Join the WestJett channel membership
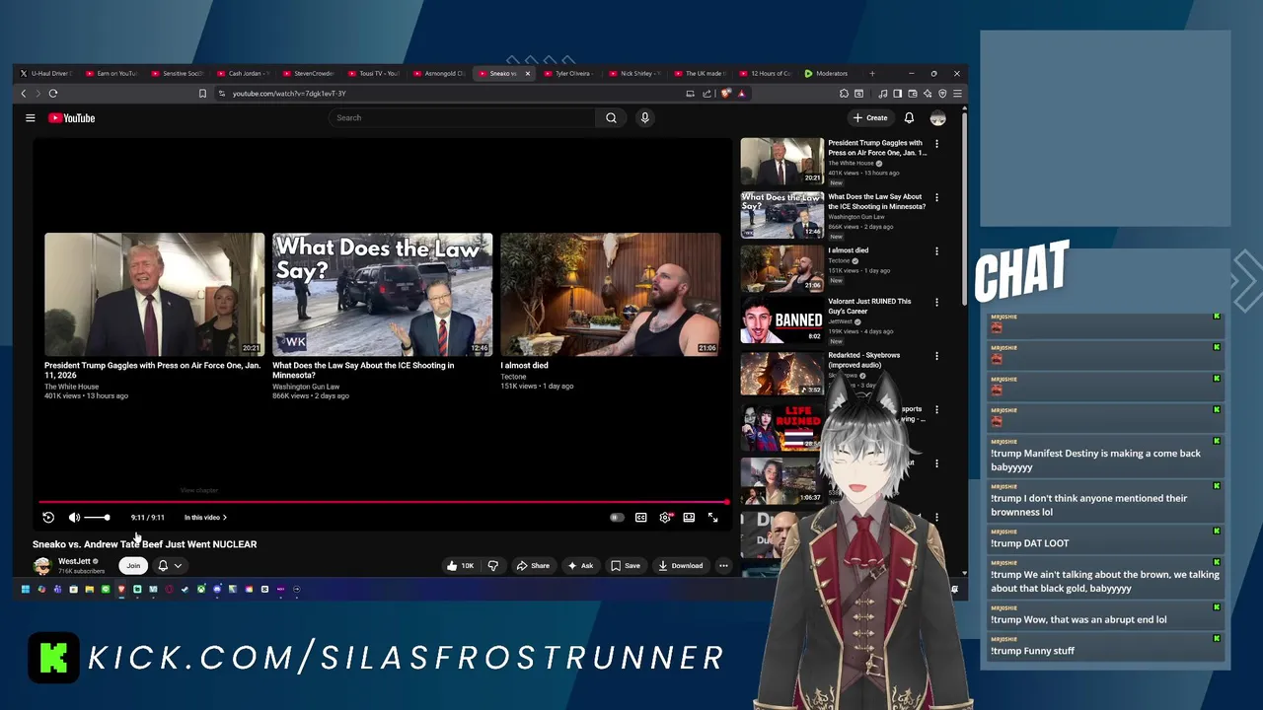The width and height of the screenshot is (1263, 710). [133, 566]
